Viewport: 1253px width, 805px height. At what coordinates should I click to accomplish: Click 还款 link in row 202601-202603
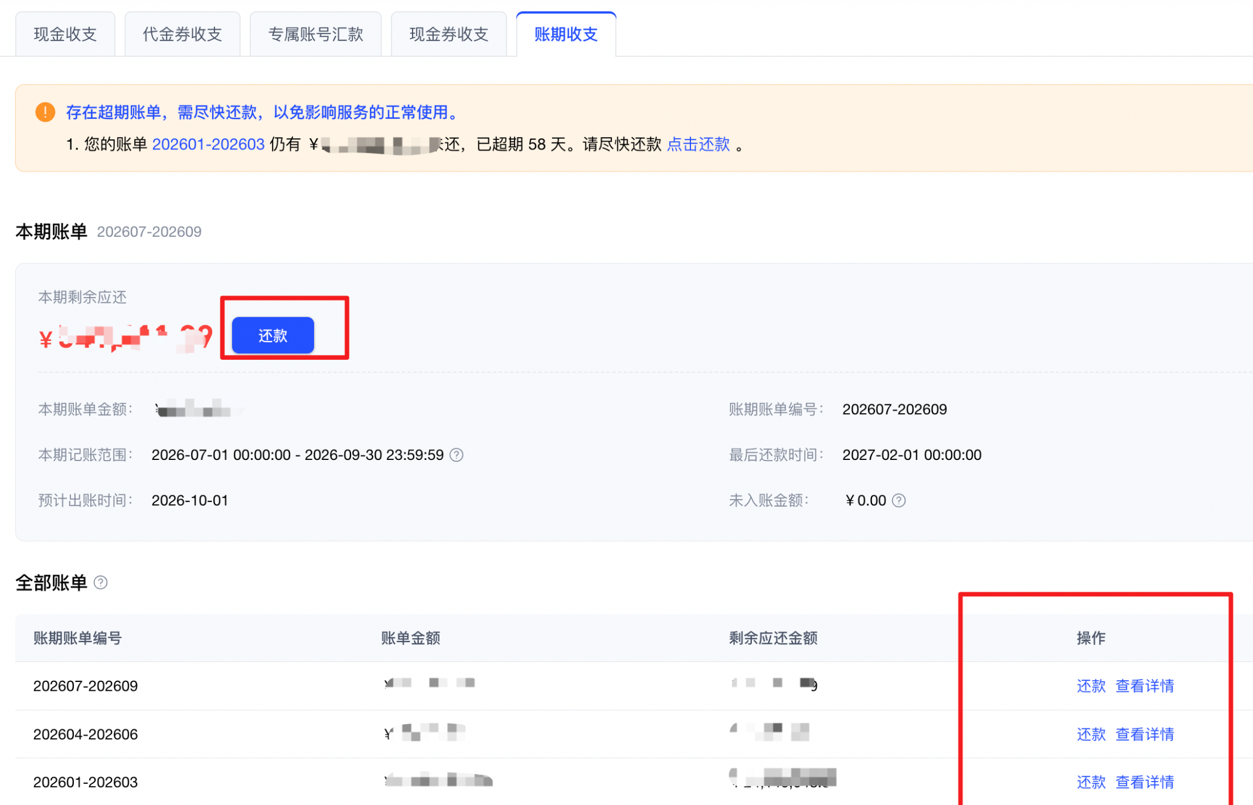tap(1091, 782)
